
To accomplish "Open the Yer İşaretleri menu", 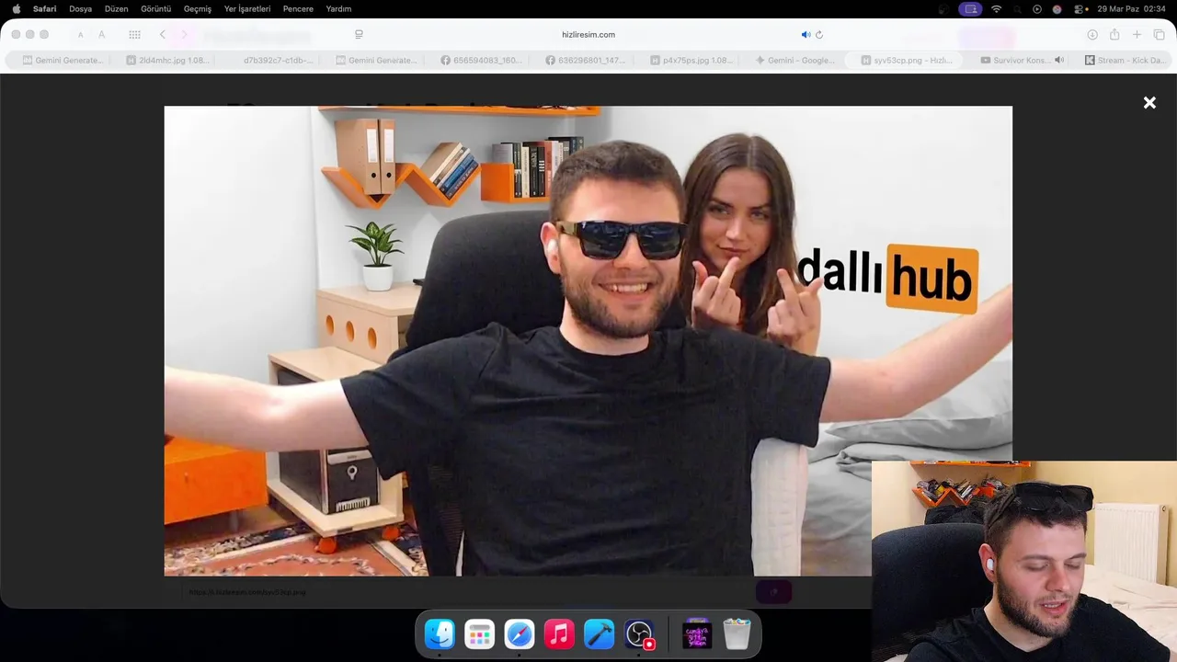I will tap(247, 9).
